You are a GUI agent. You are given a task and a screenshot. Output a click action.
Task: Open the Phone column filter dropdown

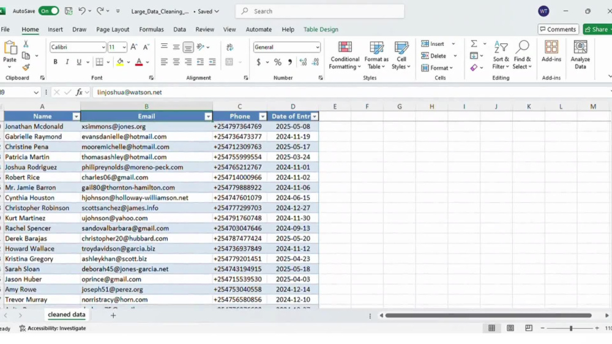pos(263,117)
